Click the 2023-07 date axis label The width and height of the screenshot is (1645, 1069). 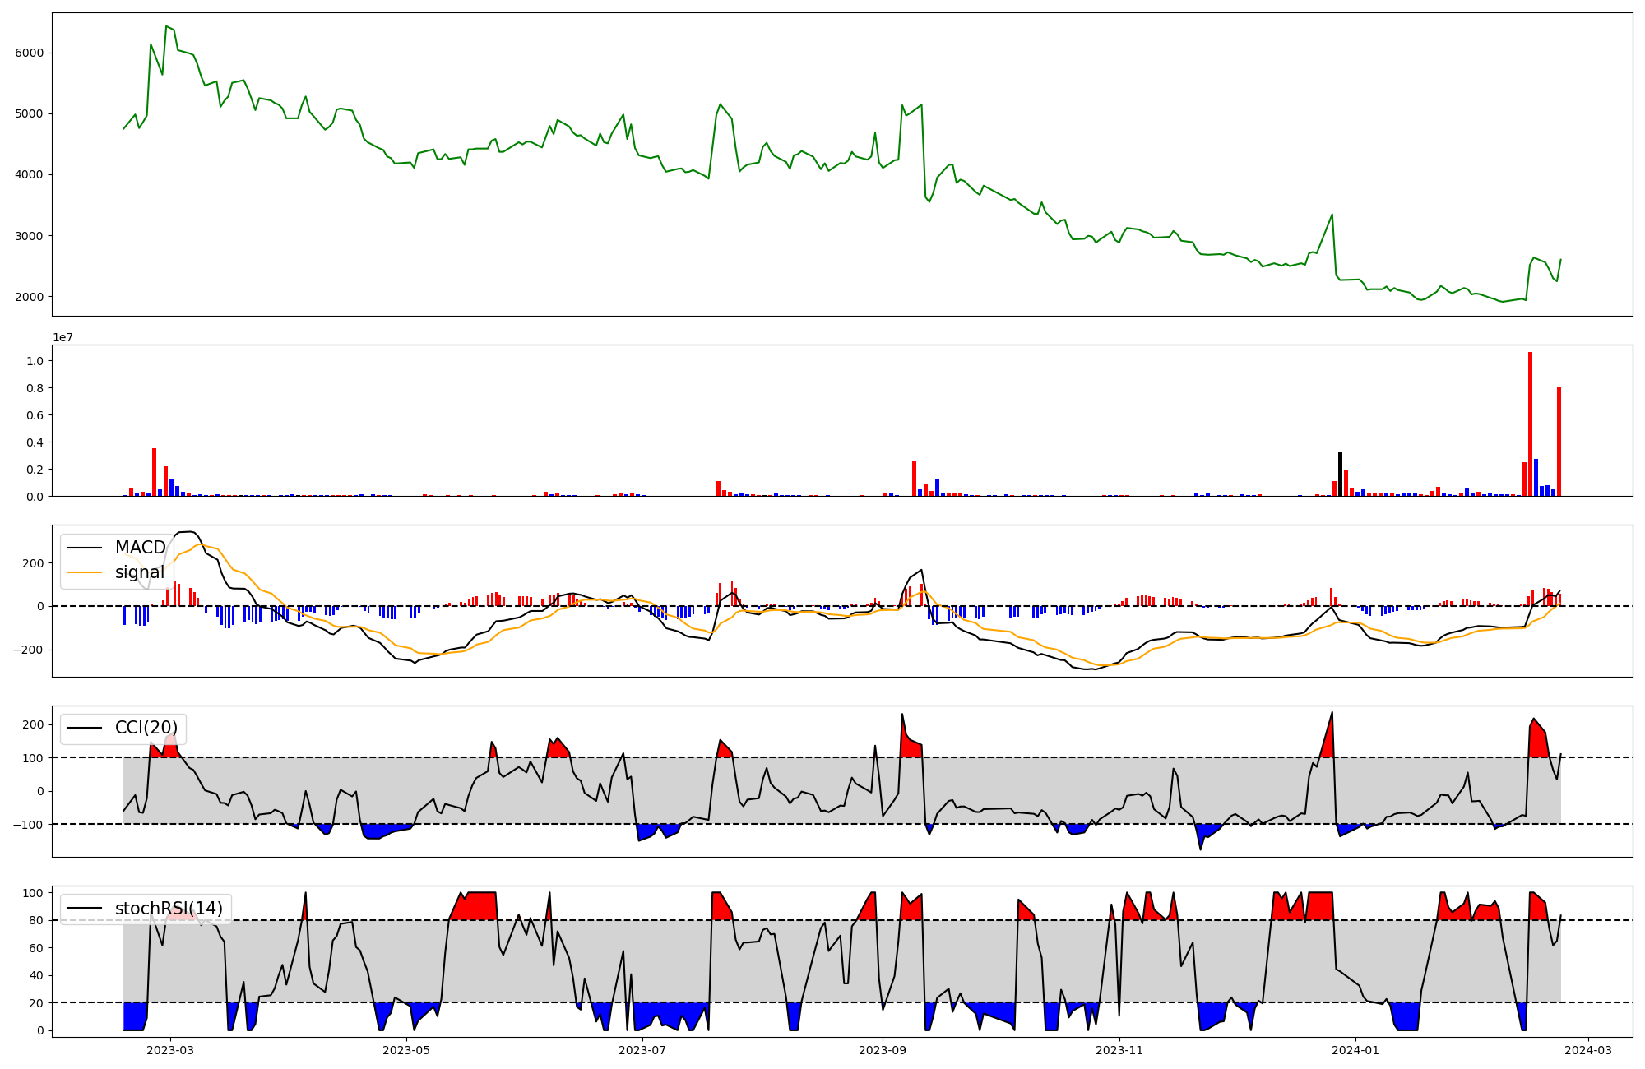642,1050
